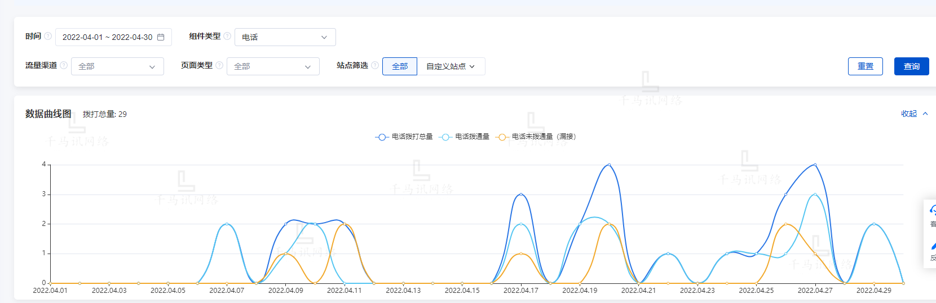Screen dimensions: 936x303
Task: Click the help icon beside 时间
Action: pos(48,36)
